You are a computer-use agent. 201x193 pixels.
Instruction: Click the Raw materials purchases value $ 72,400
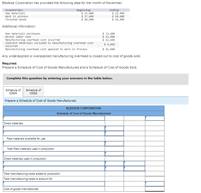(x=109, y=34)
